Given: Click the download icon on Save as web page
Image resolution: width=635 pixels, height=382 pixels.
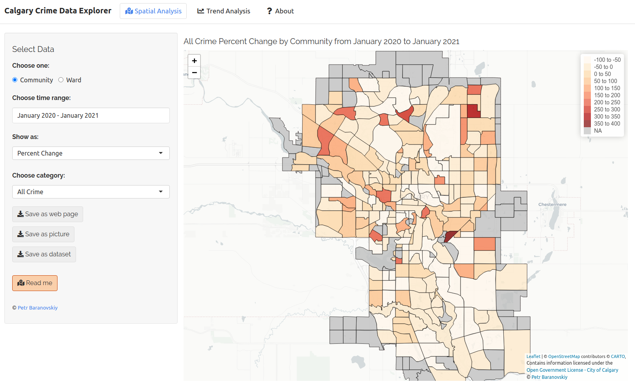Looking at the screenshot, I should 20,214.
